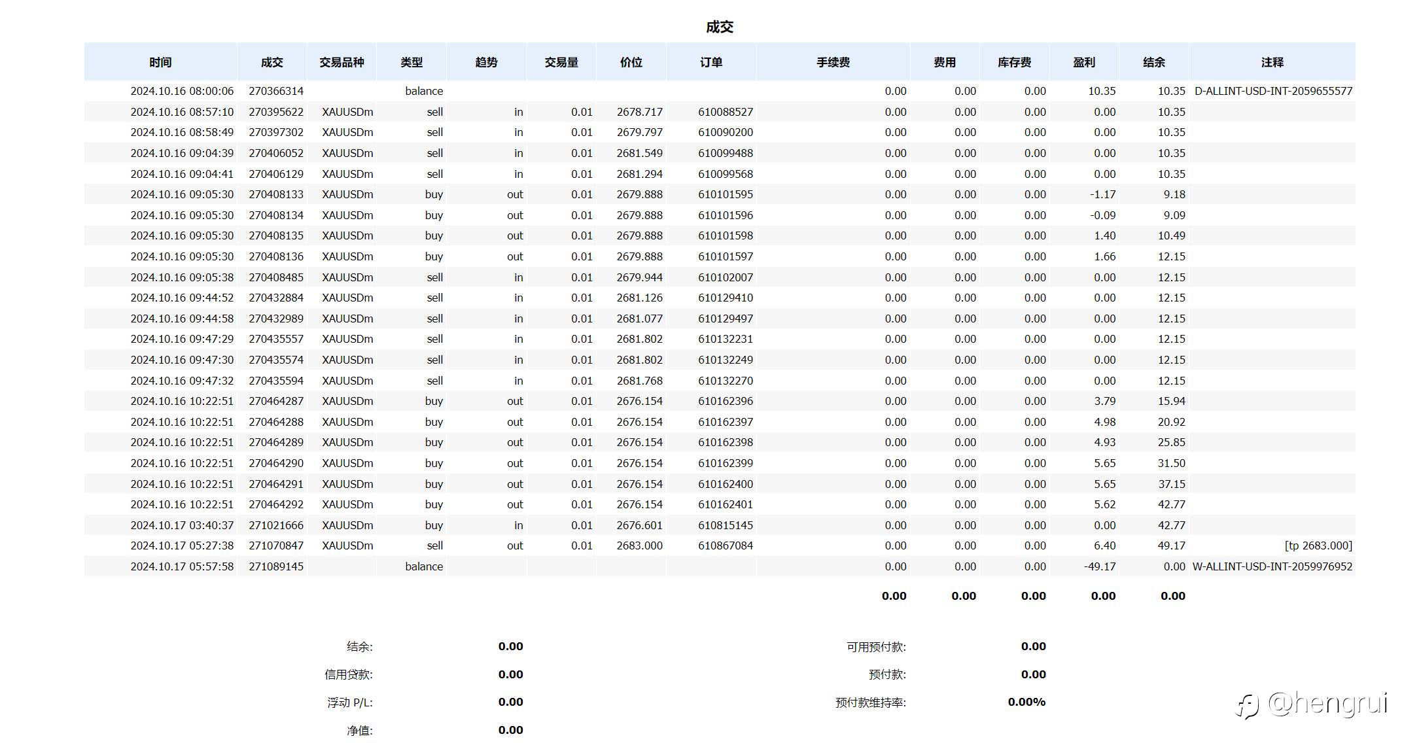
Task: Select deal number 270435574
Action: 276,360
